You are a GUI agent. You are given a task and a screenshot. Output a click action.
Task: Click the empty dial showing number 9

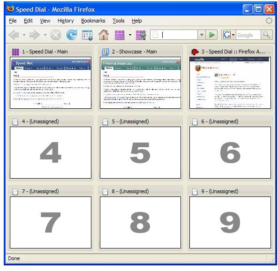tap(230, 222)
